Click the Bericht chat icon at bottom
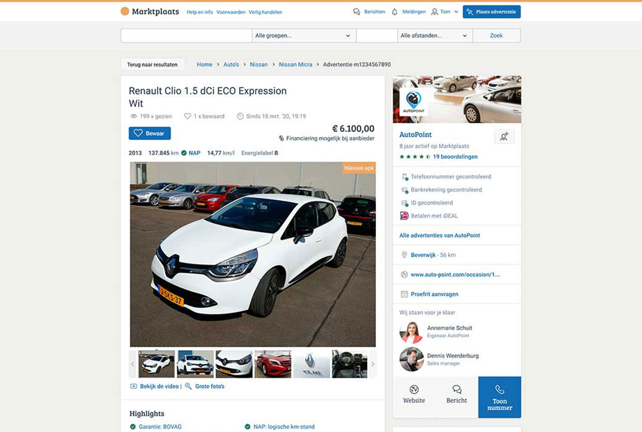 (x=457, y=389)
